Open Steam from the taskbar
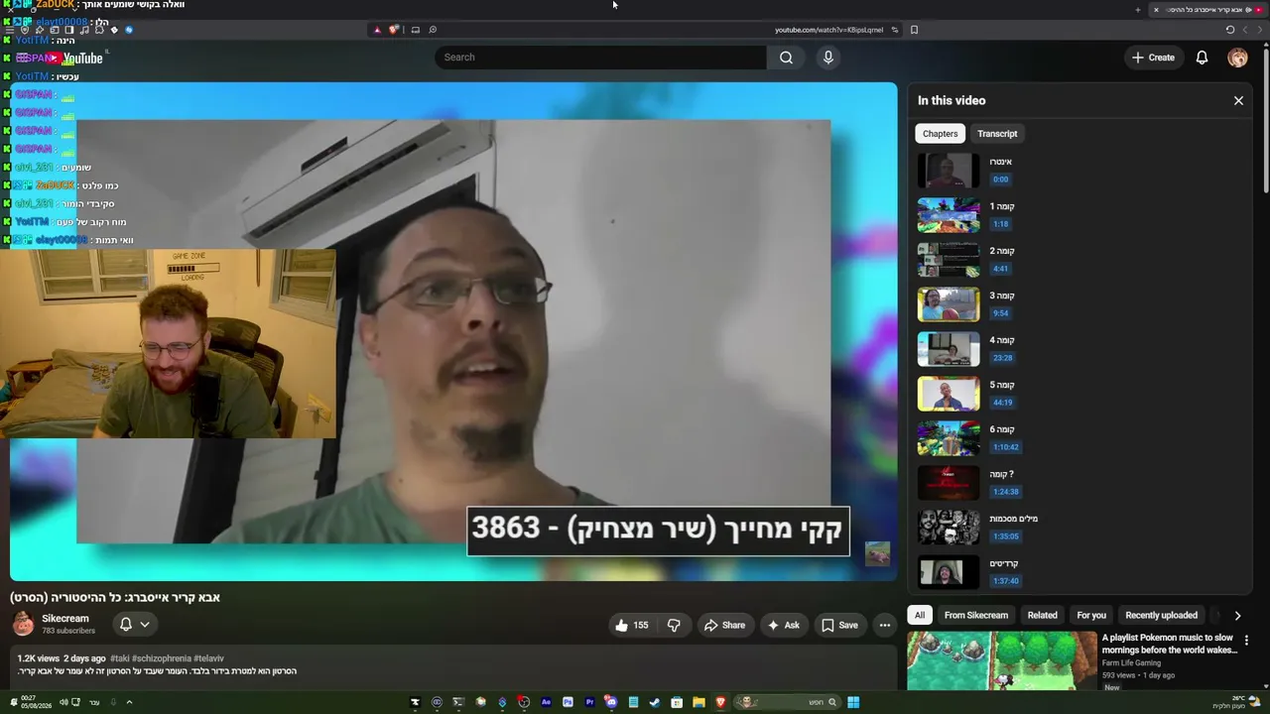This screenshot has height=714, width=1270. 655,702
